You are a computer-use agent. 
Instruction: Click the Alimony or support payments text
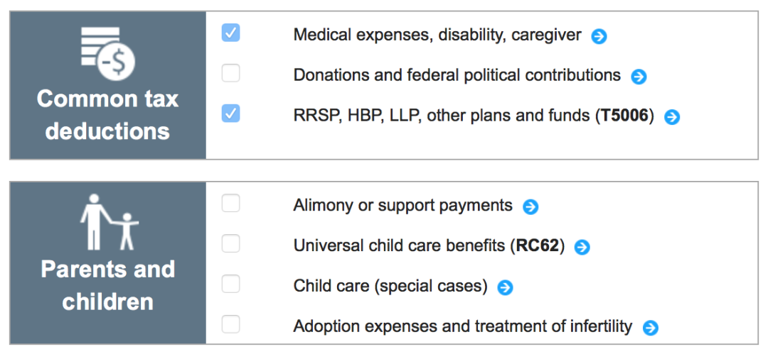[402, 206]
